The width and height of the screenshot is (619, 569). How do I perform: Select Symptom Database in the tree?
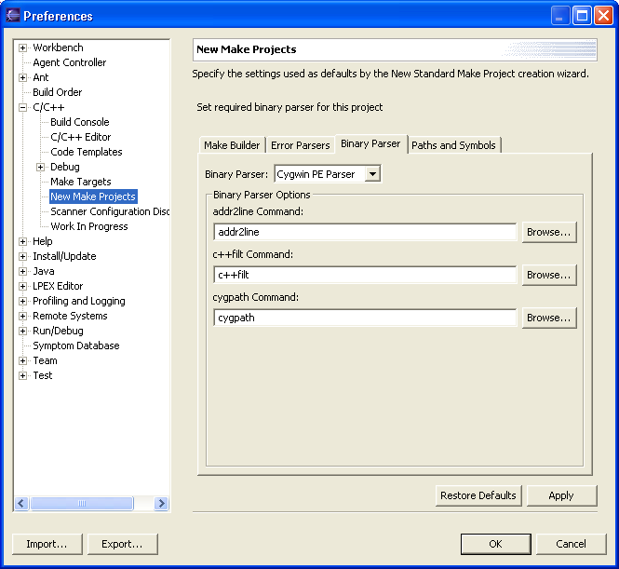pos(75,345)
